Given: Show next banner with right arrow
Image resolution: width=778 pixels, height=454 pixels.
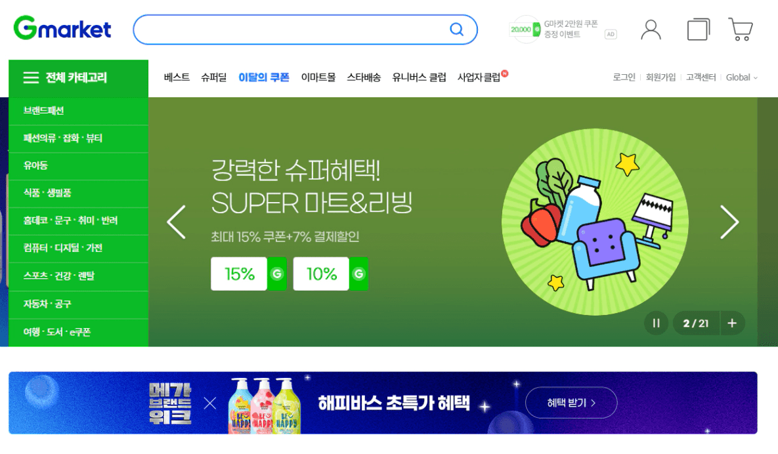Looking at the screenshot, I should tap(729, 222).
